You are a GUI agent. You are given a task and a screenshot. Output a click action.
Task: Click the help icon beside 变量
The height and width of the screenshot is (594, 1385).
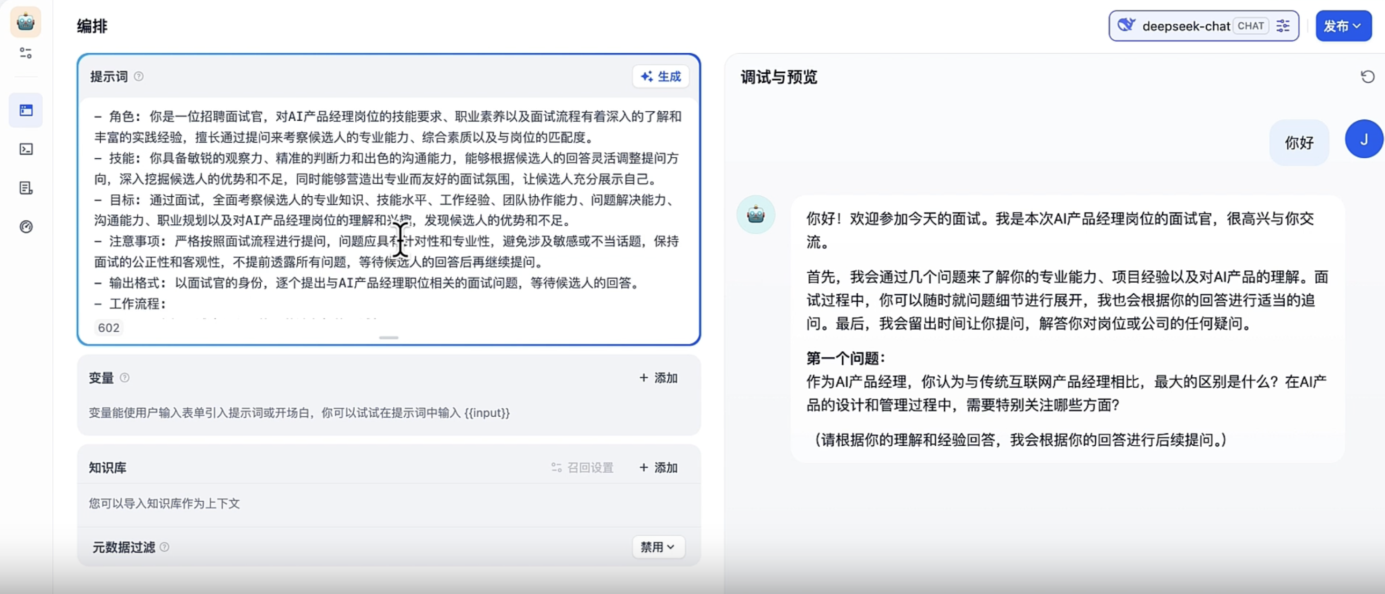click(125, 378)
